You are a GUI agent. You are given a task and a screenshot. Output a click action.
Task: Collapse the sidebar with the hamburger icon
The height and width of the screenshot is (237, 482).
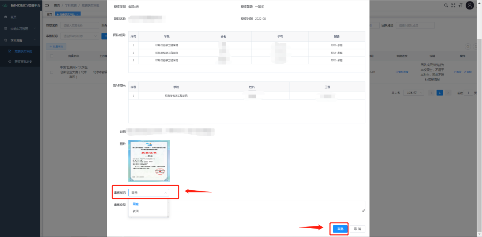[47, 5]
